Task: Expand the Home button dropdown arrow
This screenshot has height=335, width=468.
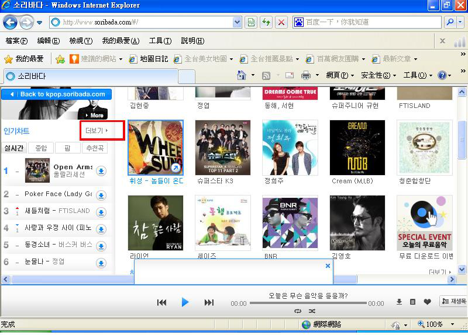Action: (253, 75)
